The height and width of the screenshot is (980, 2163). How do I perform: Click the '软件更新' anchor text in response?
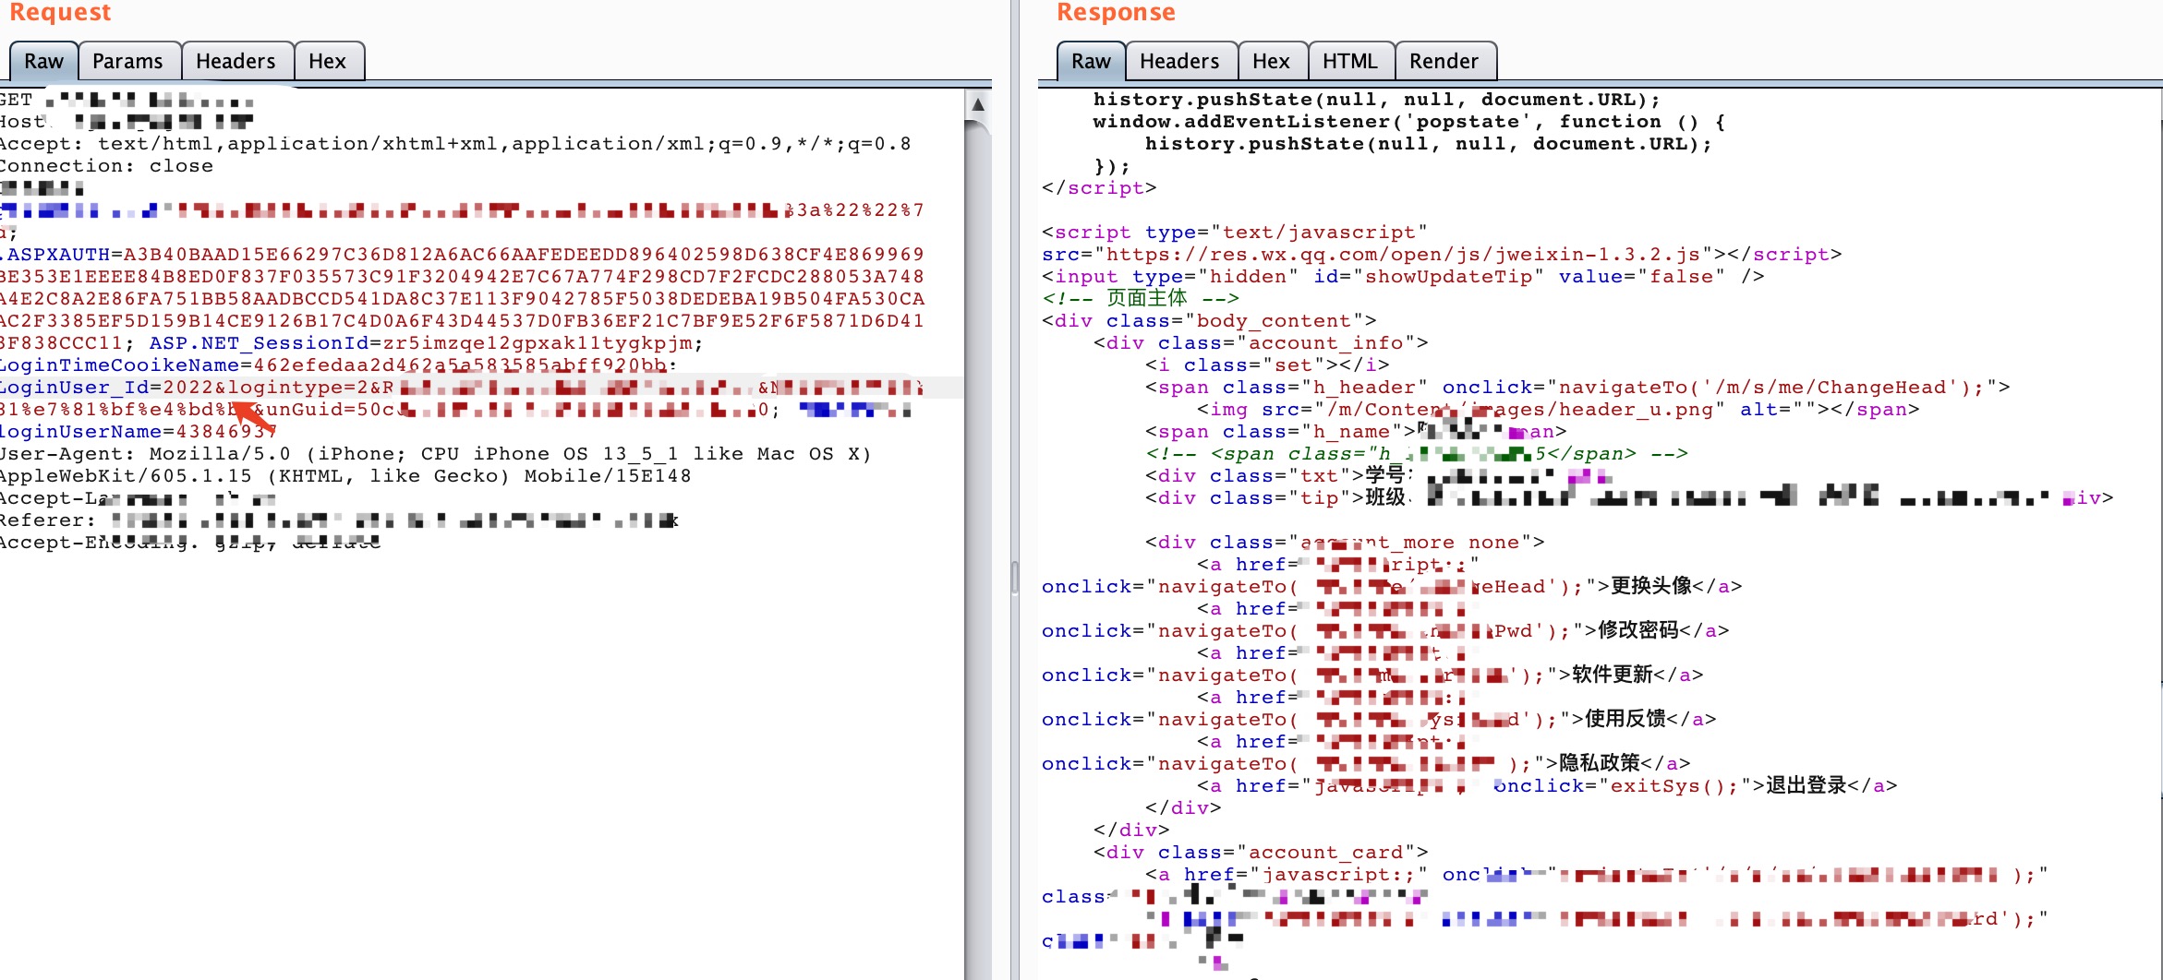click(1613, 675)
